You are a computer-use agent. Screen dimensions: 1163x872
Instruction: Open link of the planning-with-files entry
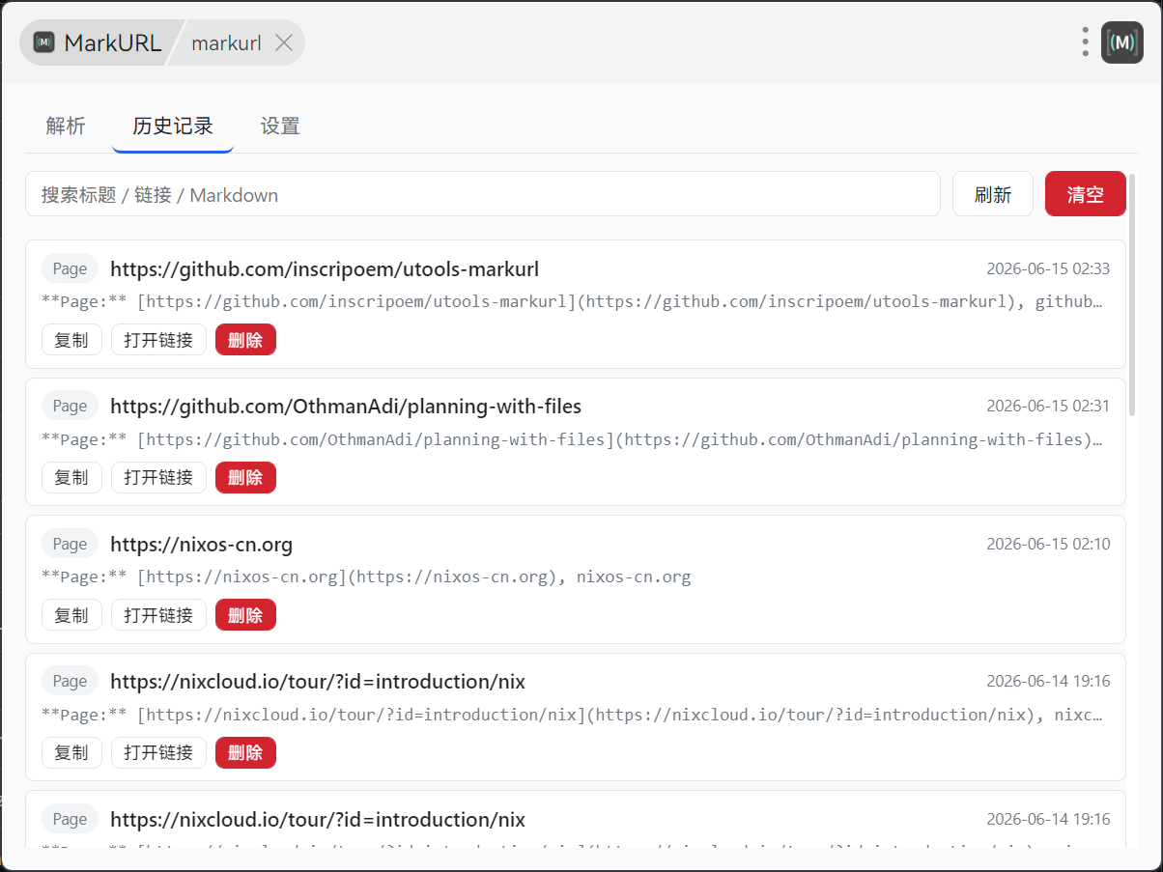point(158,477)
